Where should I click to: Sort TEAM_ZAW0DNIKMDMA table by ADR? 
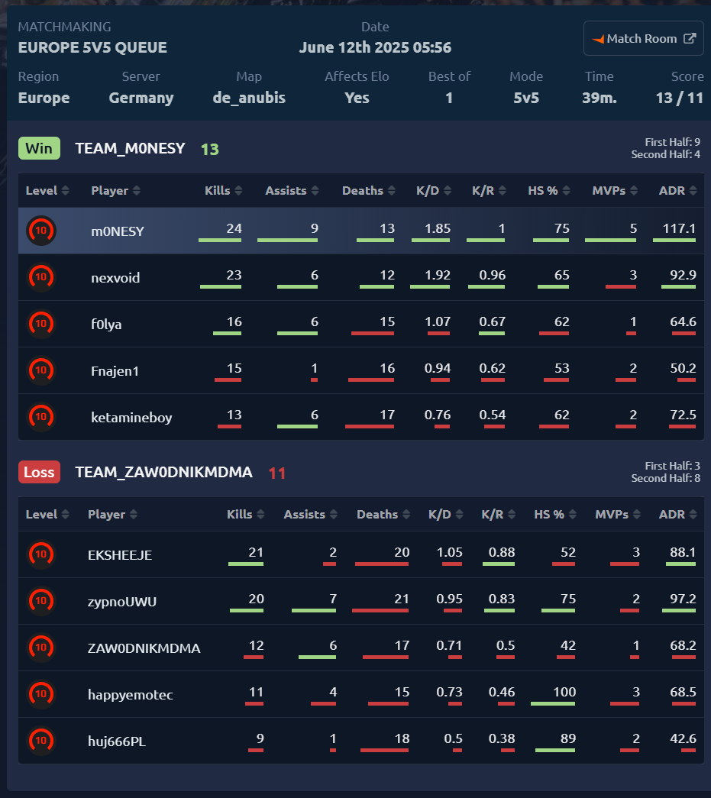tap(678, 515)
